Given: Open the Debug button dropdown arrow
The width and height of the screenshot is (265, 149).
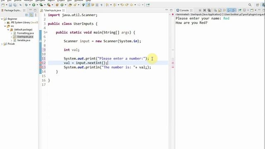Looking at the screenshot, I should tap(29, 5).
